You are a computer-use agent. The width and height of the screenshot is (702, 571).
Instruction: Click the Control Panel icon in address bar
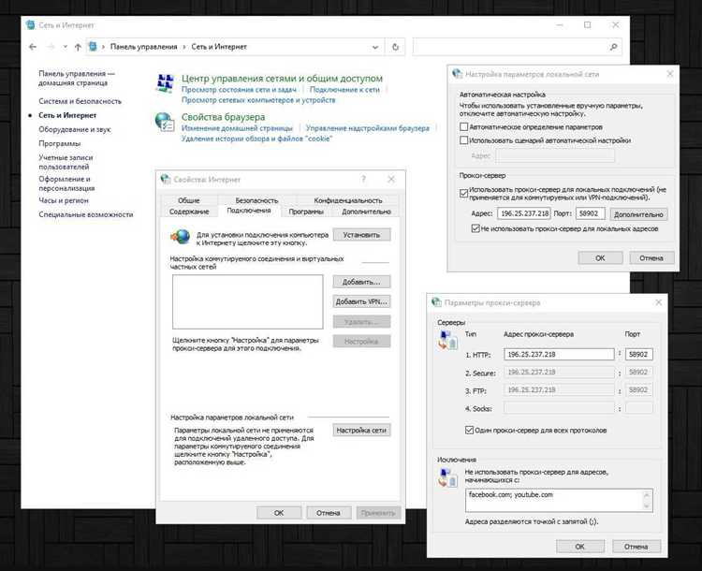click(x=93, y=46)
